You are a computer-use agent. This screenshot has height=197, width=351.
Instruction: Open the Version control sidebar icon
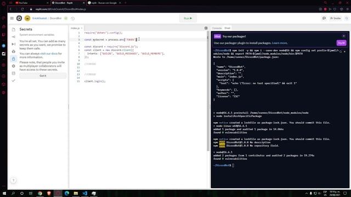(x=13, y=37)
